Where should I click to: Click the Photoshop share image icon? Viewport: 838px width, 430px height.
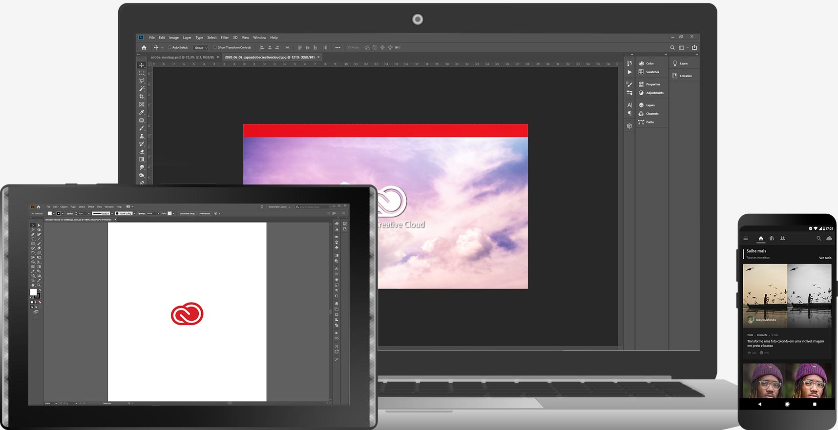(694, 47)
